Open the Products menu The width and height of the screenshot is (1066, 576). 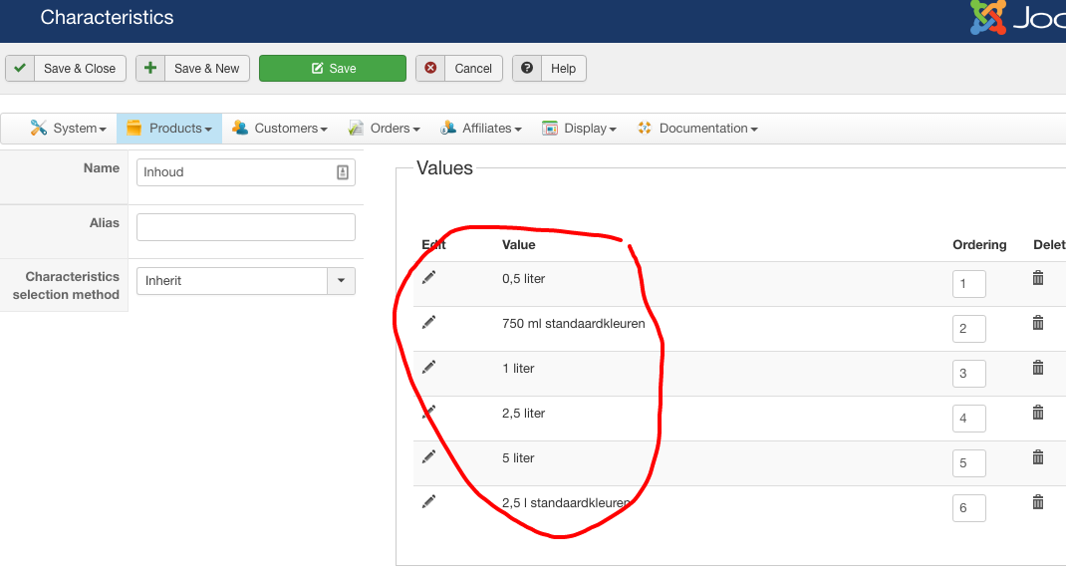pos(169,128)
